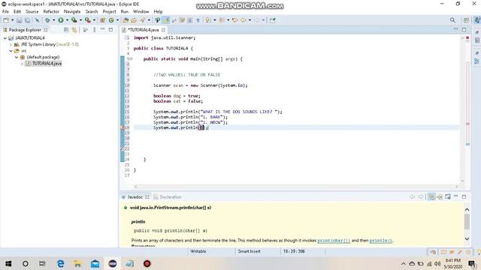Image resolution: width=481 pixels, height=270 pixels.
Task: Switch to the Declaration tab
Action: [168, 197]
